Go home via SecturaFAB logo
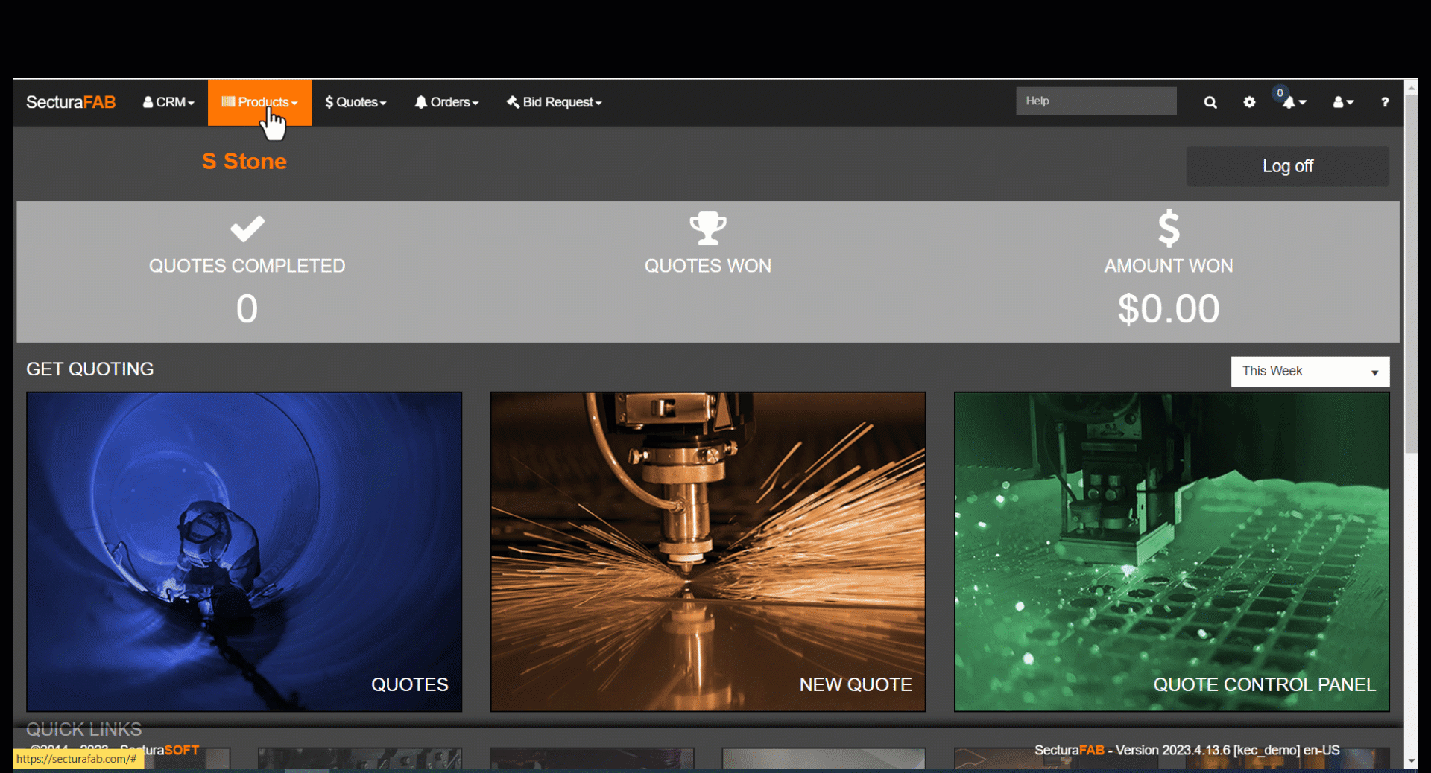 coord(71,102)
